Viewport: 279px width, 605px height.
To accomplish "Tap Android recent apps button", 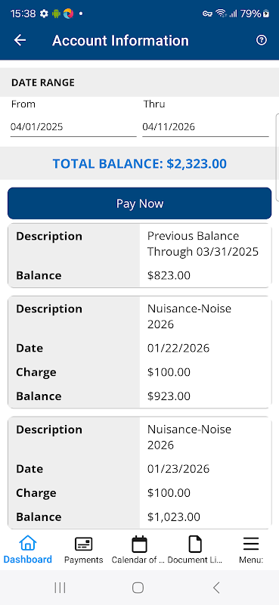I will point(60,588).
